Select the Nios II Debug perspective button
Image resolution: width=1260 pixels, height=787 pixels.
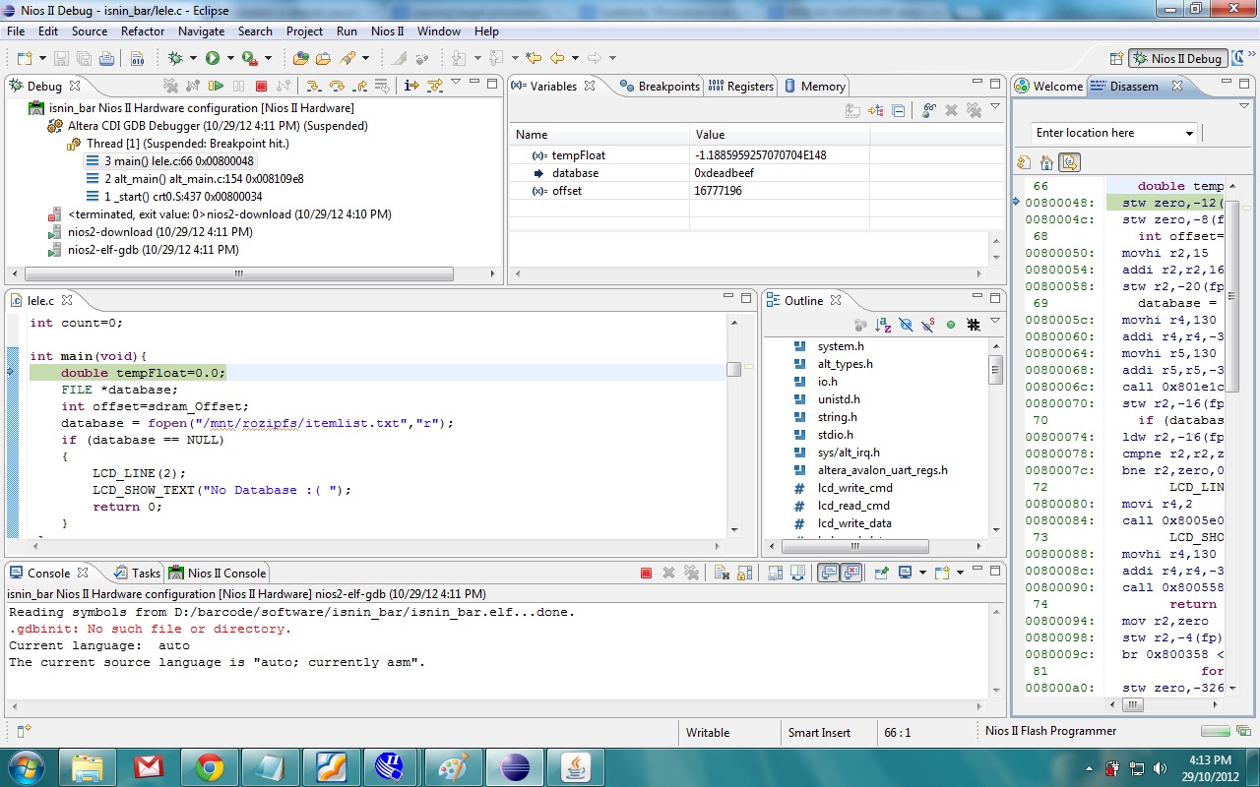coord(1176,59)
